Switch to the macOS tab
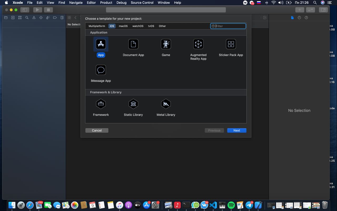Screen dimensions: 337x211 point(123,26)
